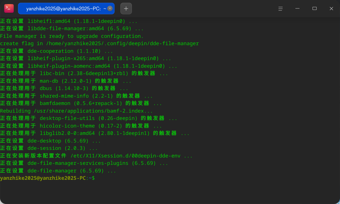
Task: Select the dde-cooperation (1.1.10) line
Action: click(57, 51)
